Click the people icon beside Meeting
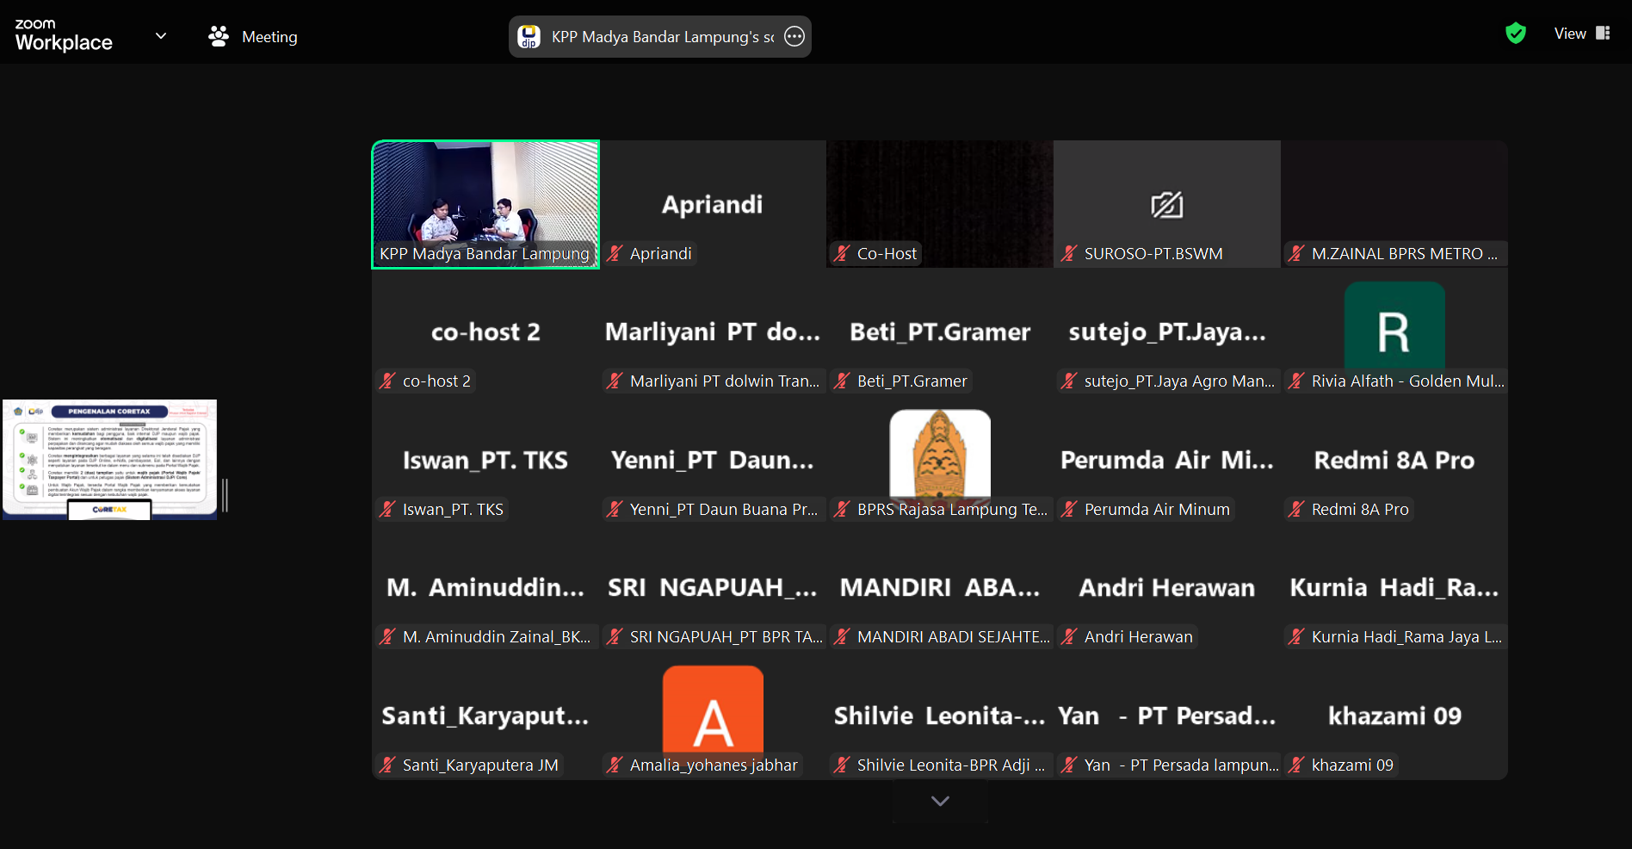Viewport: 1632px width, 849px height. (219, 36)
